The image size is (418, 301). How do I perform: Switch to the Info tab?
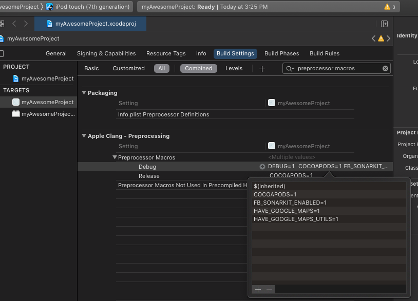pyautogui.click(x=201, y=53)
